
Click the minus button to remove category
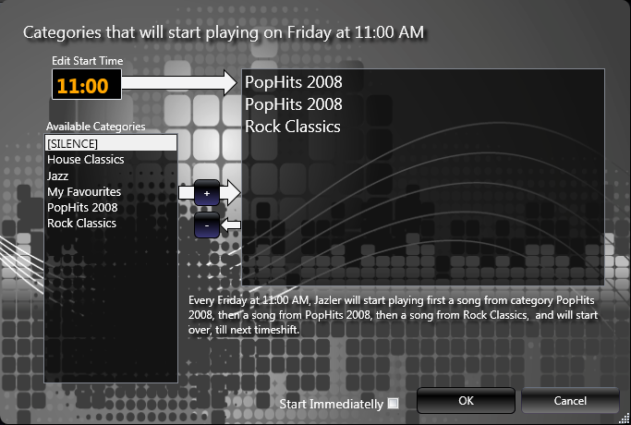[x=207, y=225]
